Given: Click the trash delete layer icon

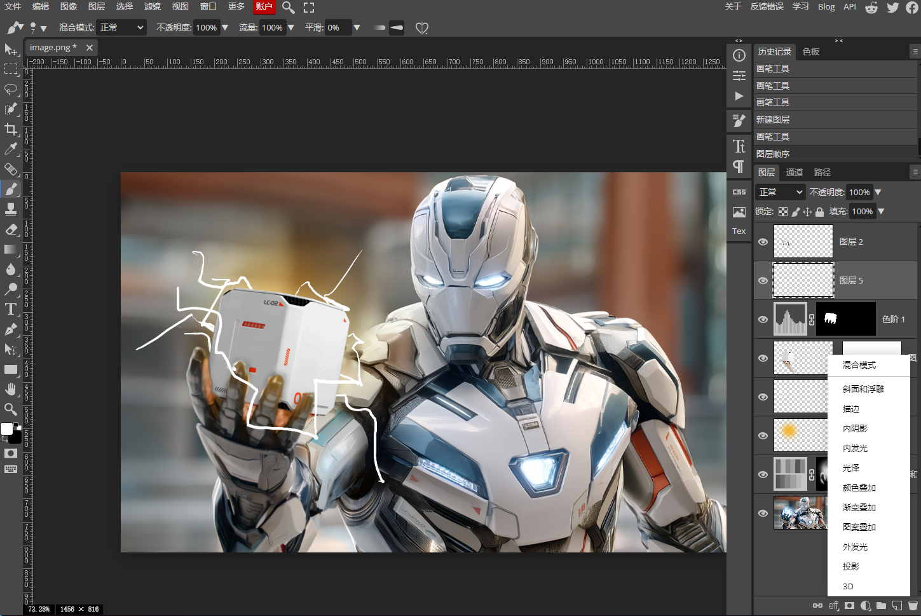Looking at the screenshot, I should (913, 606).
